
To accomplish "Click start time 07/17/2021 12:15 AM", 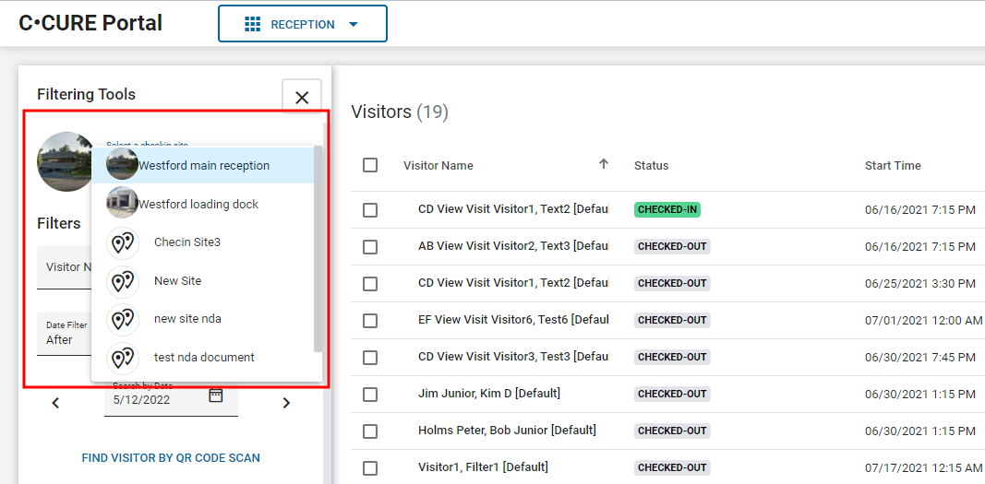I will click(x=923, y=467).
